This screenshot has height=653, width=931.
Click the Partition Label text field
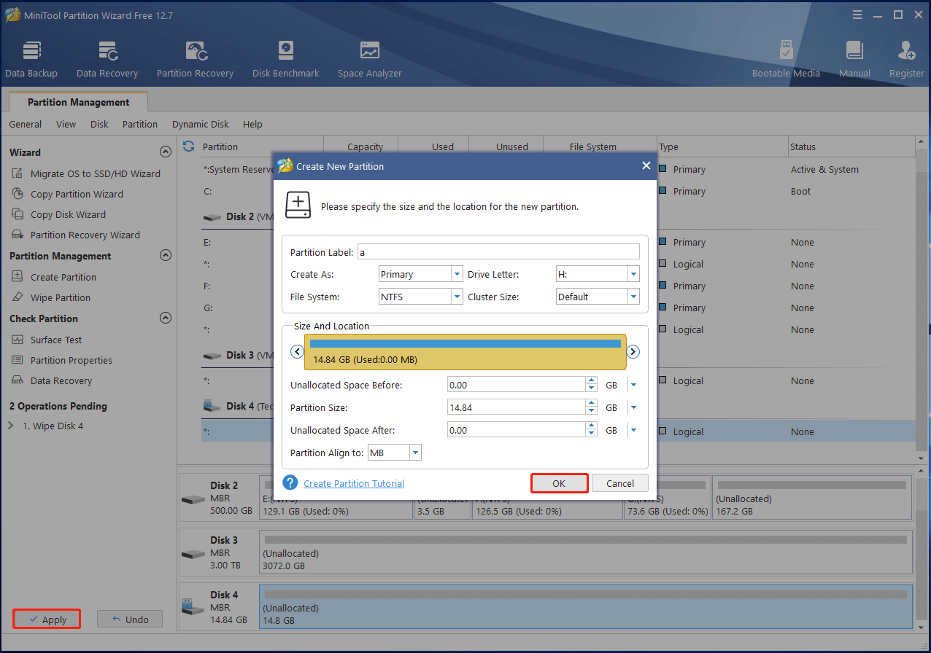[x=498, y=251]
